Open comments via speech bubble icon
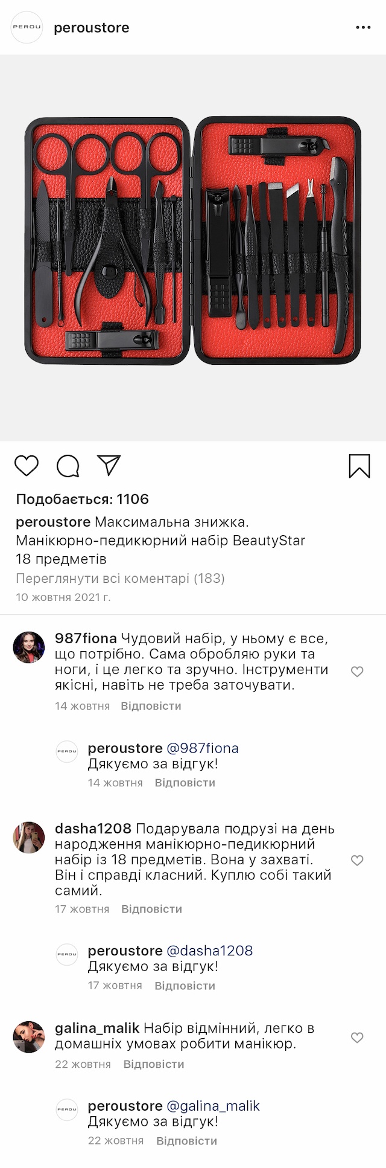The width and height of the screenshot is (386, 1168). tap(68, 466)
